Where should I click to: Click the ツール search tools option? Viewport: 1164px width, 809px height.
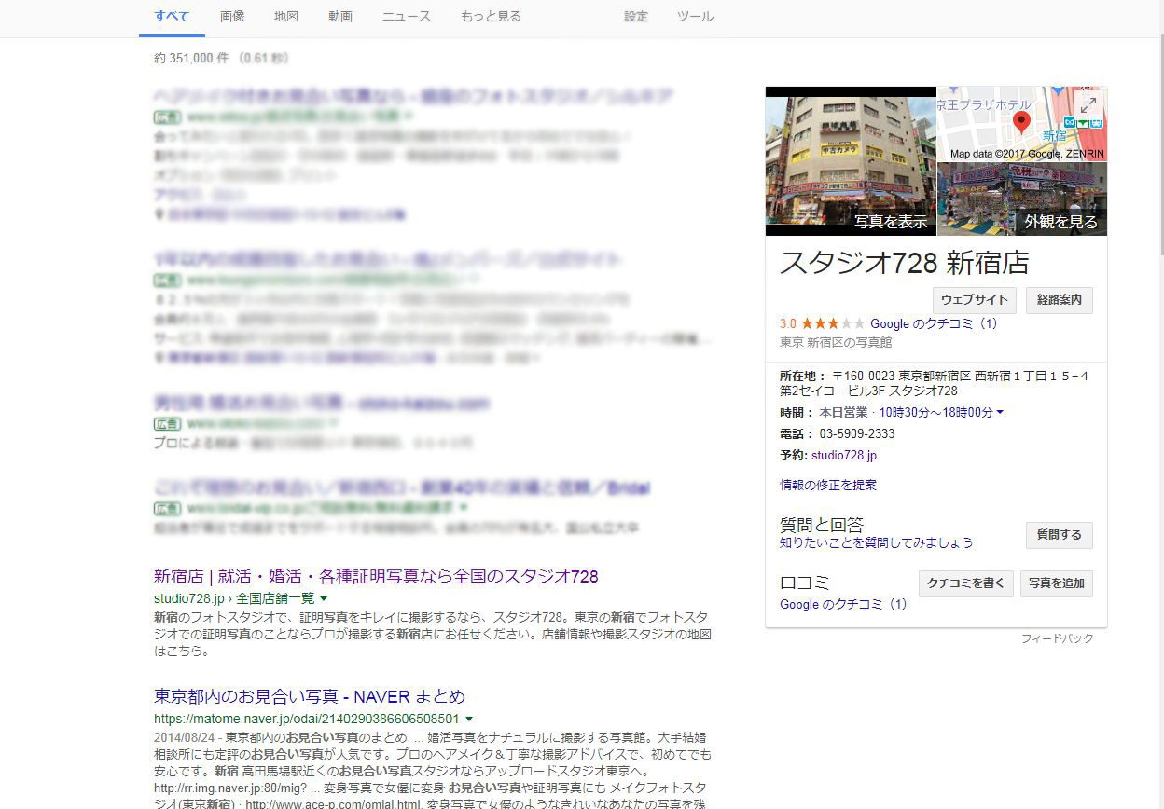point(695,17)
